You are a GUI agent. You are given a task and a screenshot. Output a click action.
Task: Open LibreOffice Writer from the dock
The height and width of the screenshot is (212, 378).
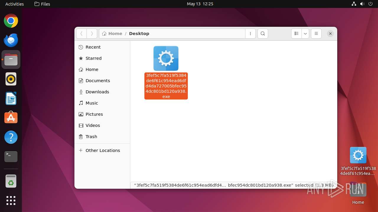click(x=11, y=98)
